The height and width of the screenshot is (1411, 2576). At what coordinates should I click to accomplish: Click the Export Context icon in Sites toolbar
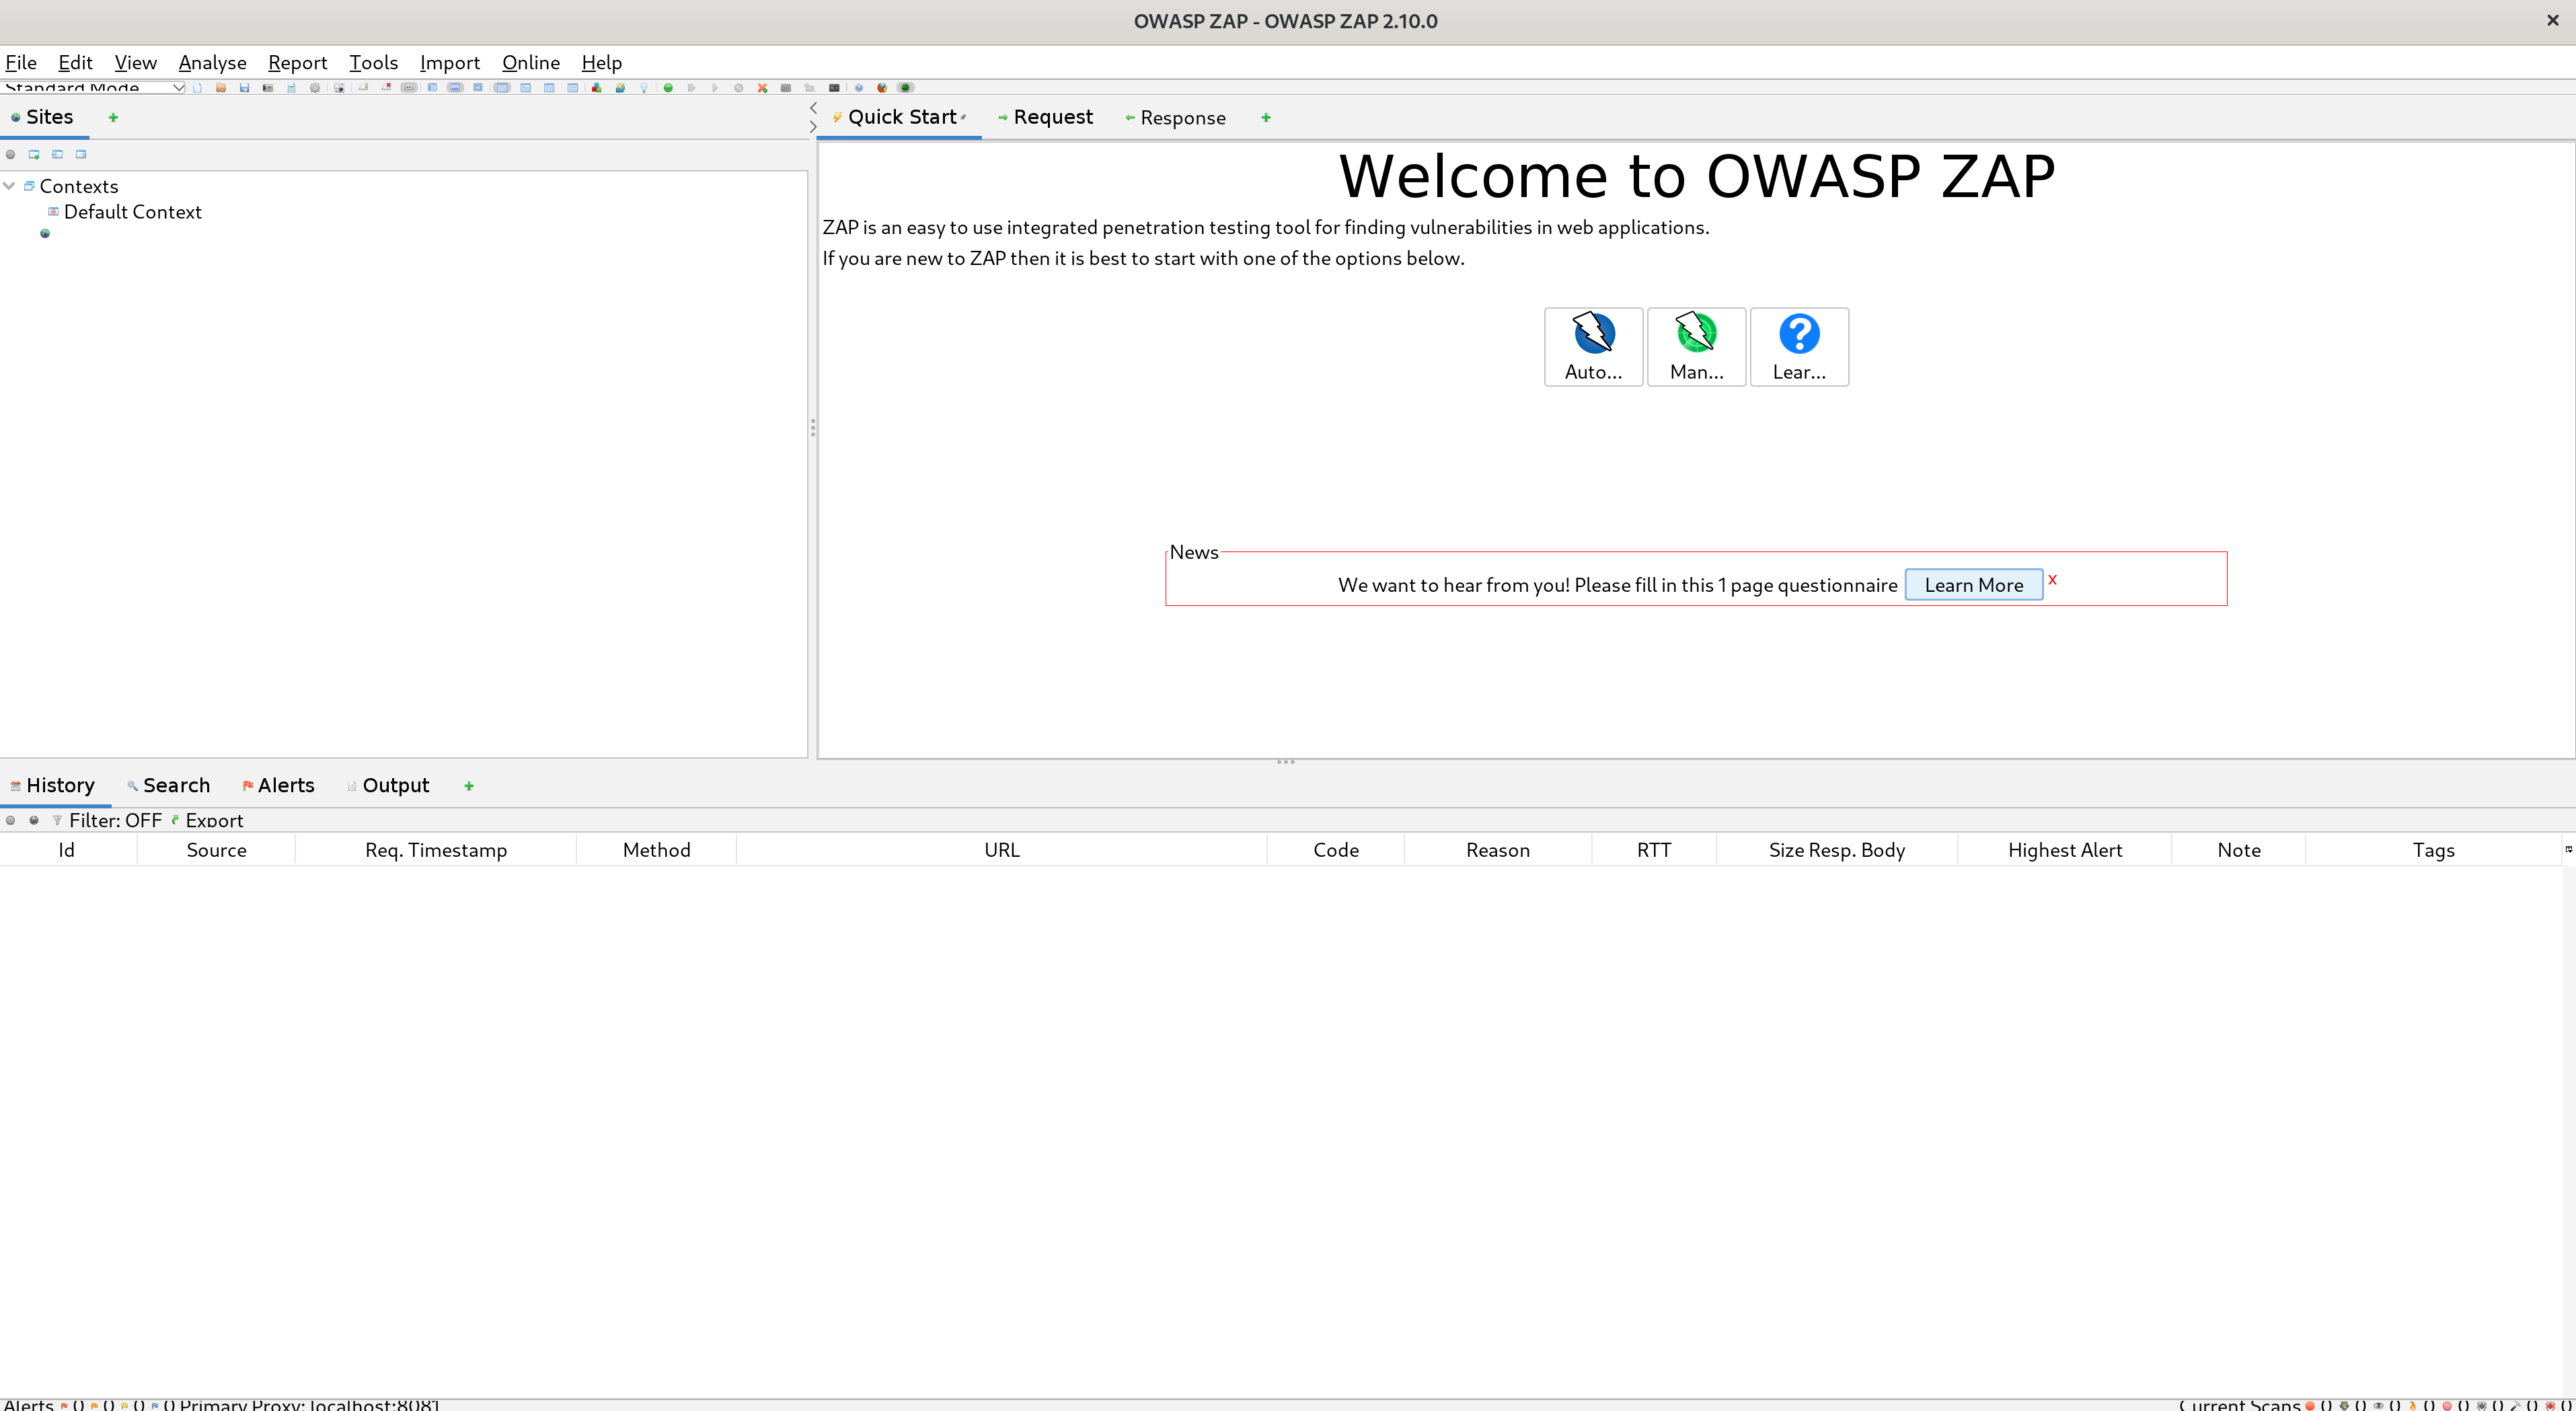[x=81, y=154]
